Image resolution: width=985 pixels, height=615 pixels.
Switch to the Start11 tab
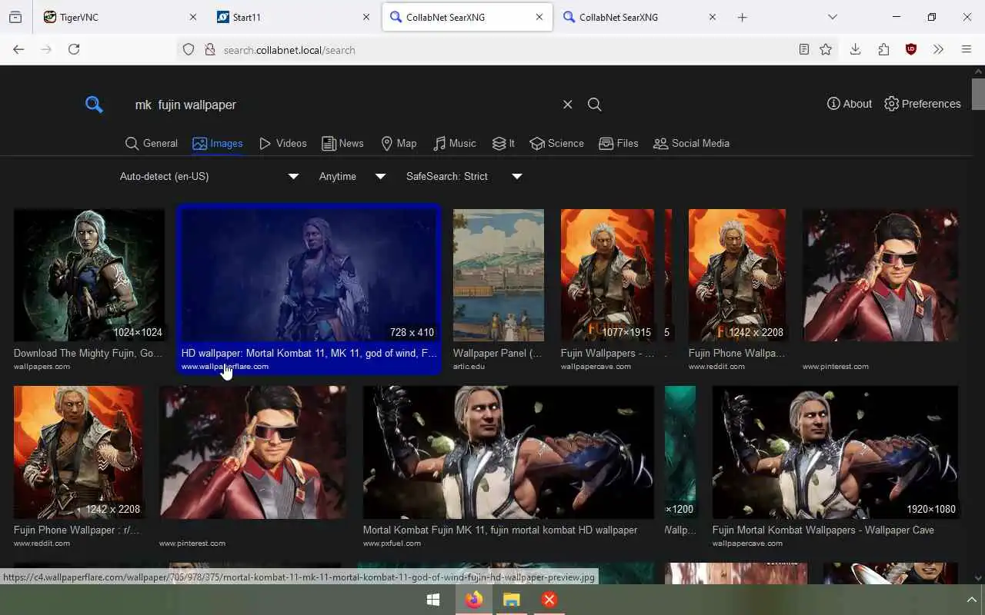click(x=294, y=17)
